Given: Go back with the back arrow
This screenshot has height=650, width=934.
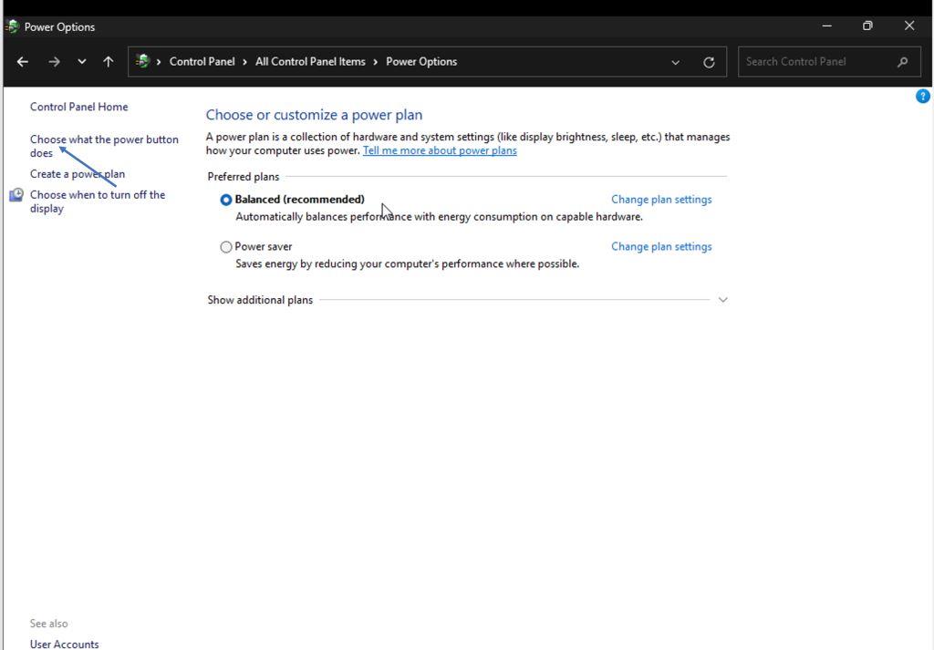Looking at the screenshot, I should click(23, 61).
